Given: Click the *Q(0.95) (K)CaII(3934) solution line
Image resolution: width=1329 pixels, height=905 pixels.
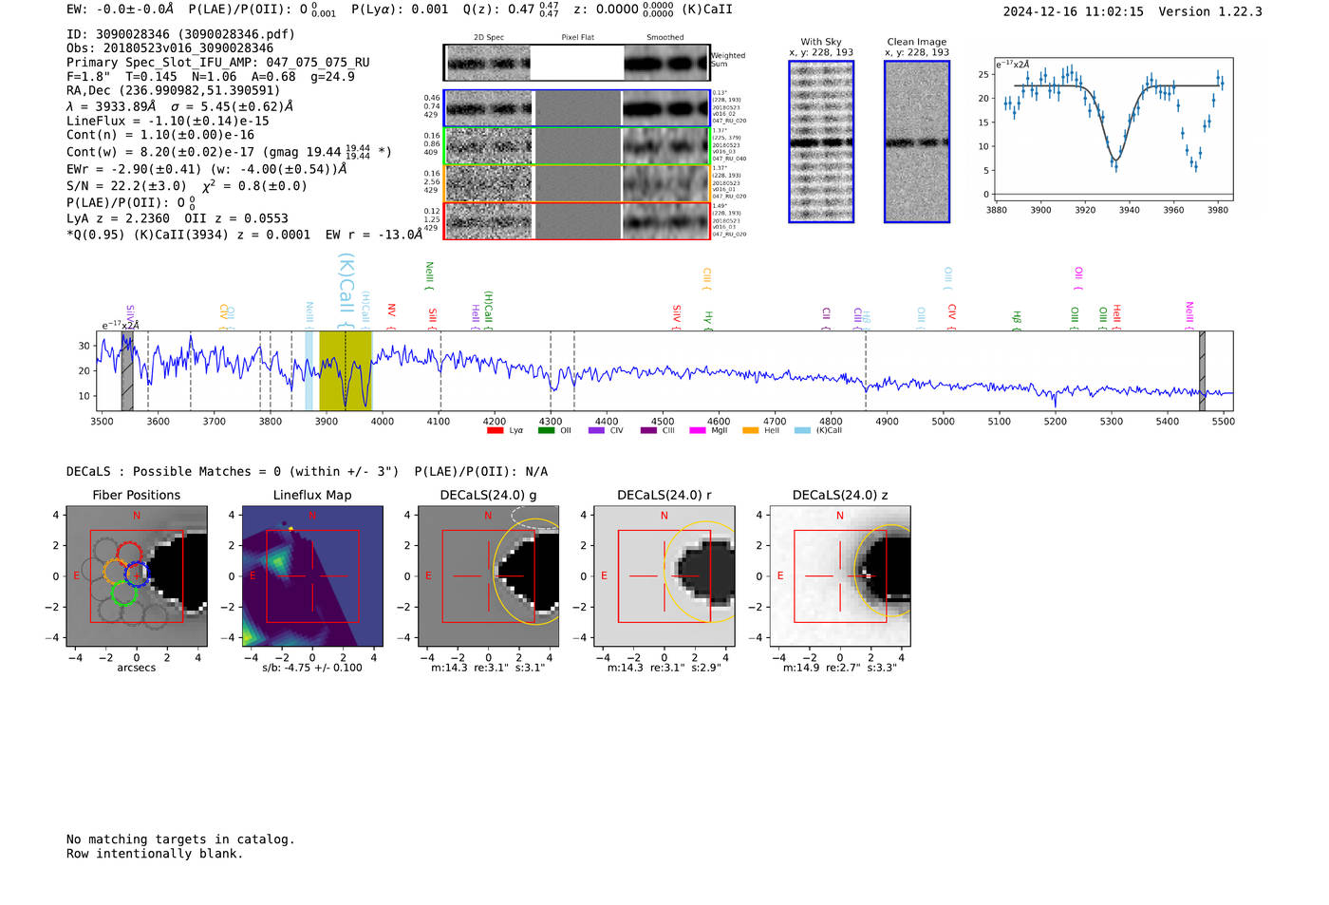Looking at the screenshot, I should click(x=244, y=235).
